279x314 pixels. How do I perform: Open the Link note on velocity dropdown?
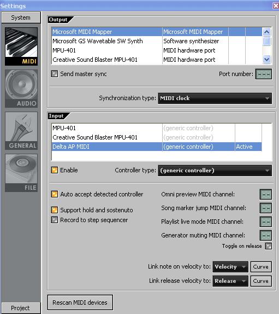click(230, 267)
